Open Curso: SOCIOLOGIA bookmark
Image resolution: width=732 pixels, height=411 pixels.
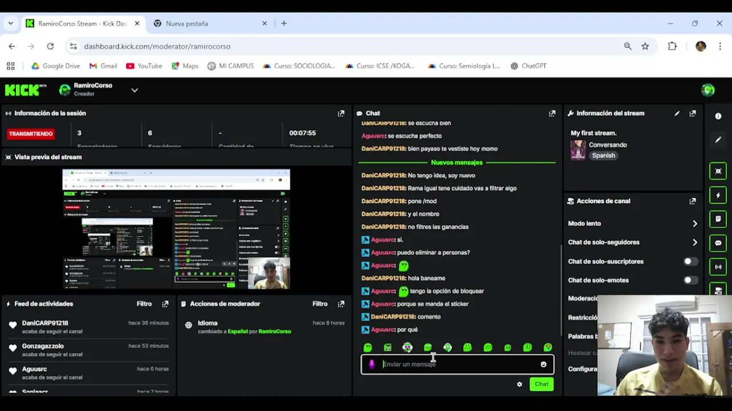299,66
